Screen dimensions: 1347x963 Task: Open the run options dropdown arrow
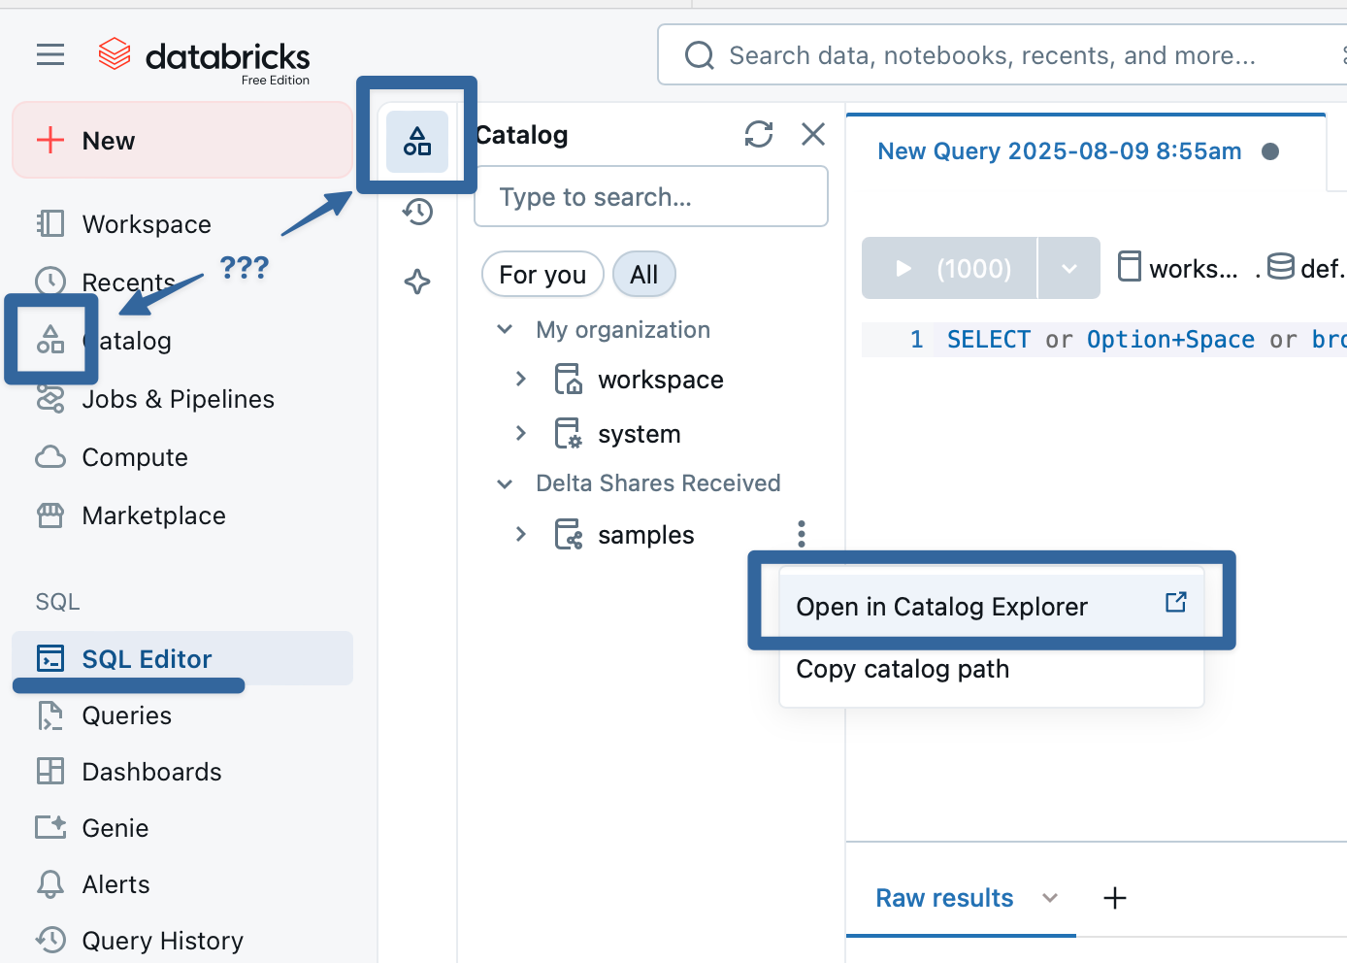tap(1068, 268)
